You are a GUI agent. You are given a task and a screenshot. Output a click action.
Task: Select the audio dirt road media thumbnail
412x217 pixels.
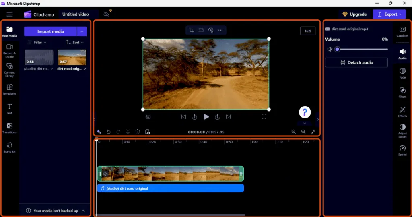tap(39, 57)
